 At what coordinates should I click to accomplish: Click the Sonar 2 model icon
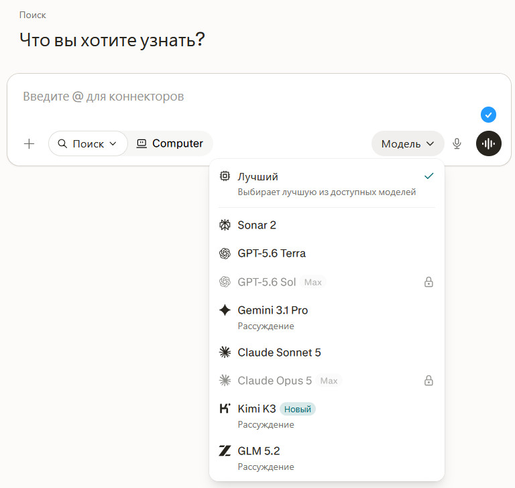225,225
